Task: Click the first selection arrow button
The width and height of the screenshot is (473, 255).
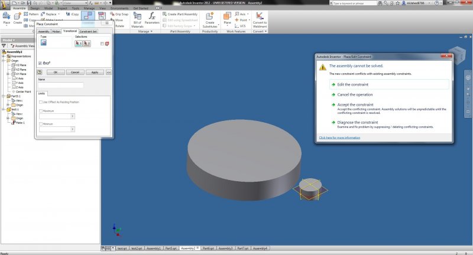Action: point(79,43)
